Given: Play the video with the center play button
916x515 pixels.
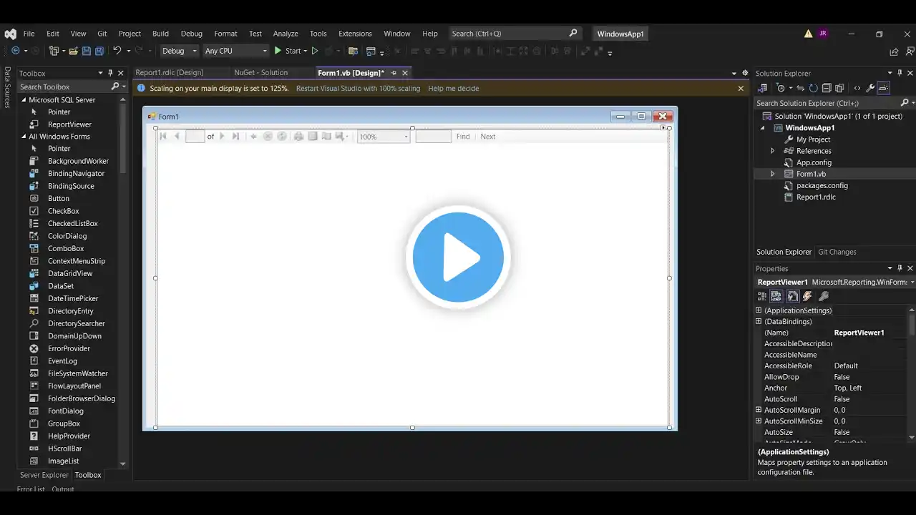Looking at the screenshot, I should tap(458, 257).
